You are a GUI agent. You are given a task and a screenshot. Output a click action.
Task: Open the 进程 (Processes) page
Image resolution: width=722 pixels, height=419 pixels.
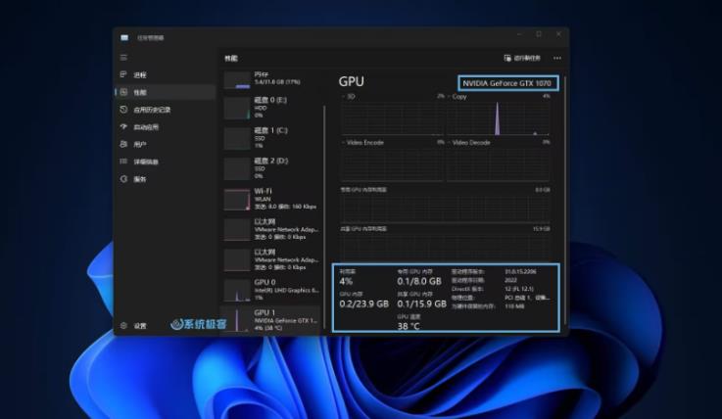click(x=166, y=75)
